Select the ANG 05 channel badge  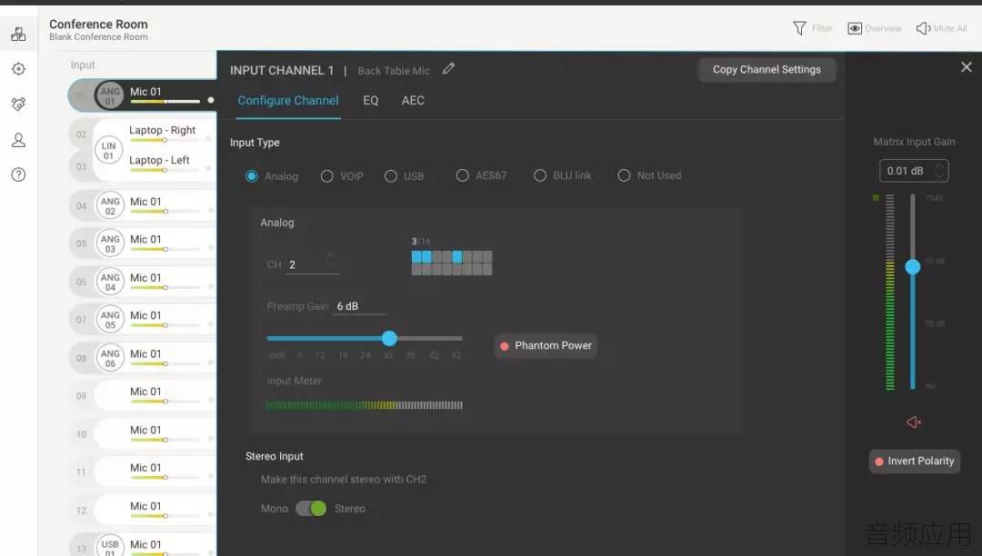pyautogui.click(x=110, y=320)
